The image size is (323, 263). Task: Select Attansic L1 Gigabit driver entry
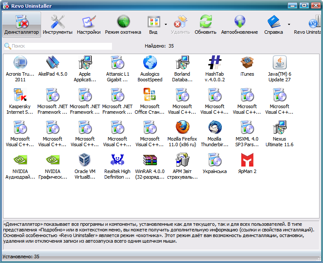click(118, 69)
